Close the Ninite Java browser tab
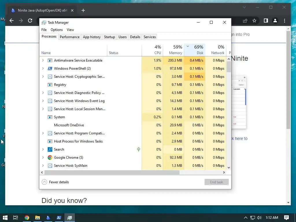The width and height of the screenshot is (296, 222). (x=72, y=10)
